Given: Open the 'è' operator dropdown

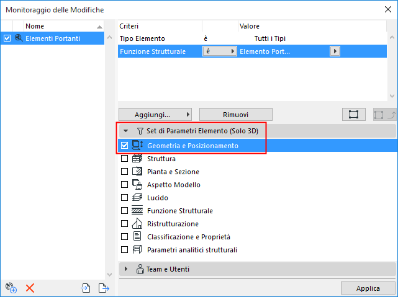Looking at the screenshot, I should tap(220, 51).
